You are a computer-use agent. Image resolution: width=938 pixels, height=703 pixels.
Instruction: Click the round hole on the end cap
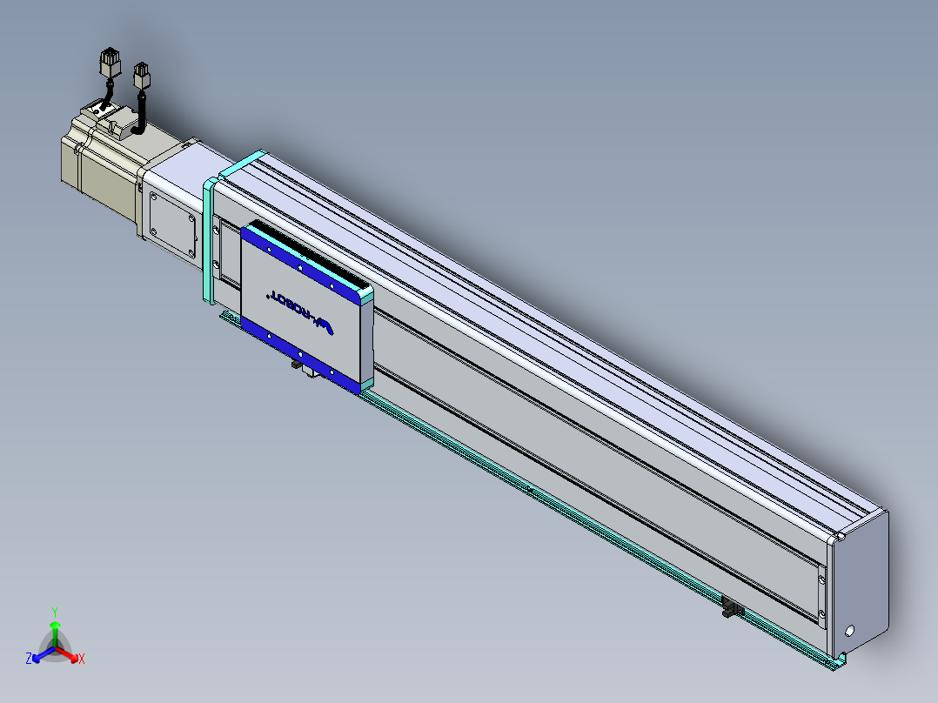coord(849,631)
